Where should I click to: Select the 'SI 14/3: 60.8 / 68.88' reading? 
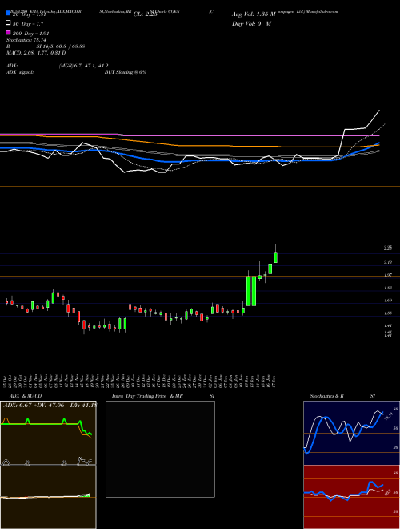(61, 46)
